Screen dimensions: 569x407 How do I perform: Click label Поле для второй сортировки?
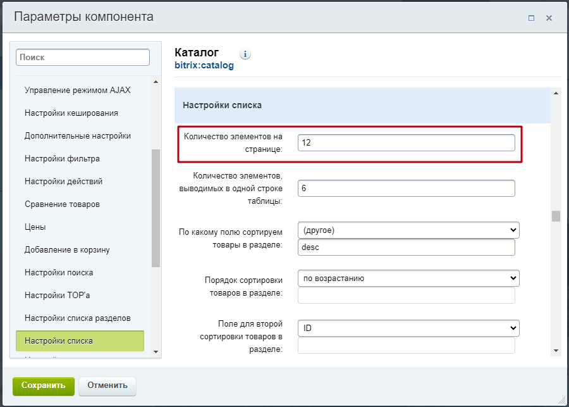click(242, 337)
